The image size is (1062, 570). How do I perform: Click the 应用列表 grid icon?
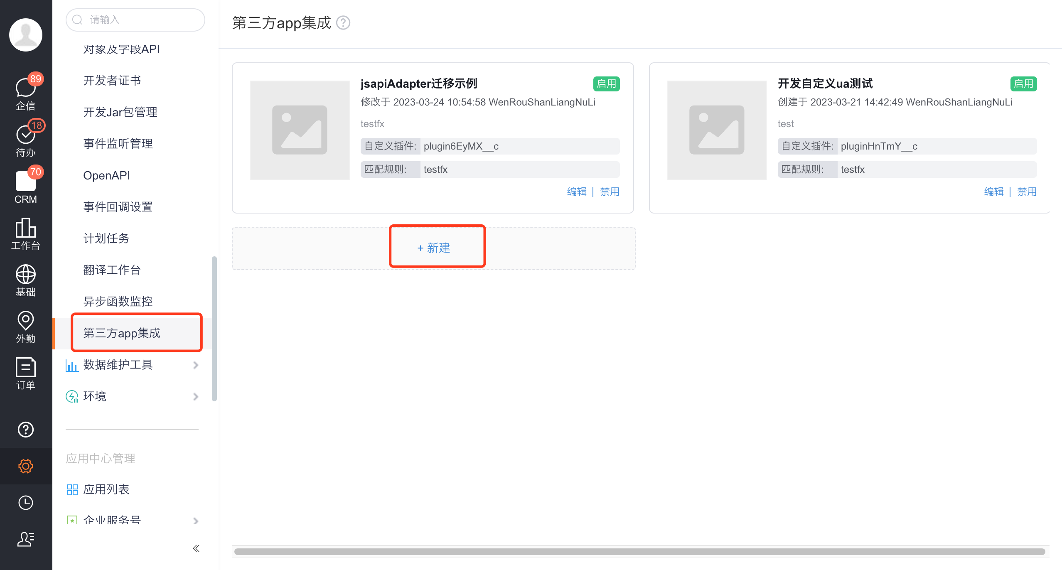(72, 490)
